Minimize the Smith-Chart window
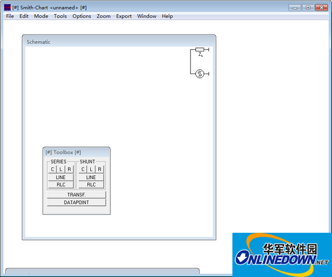The height and width of the screenshot is (277, 332). [295, 8]
